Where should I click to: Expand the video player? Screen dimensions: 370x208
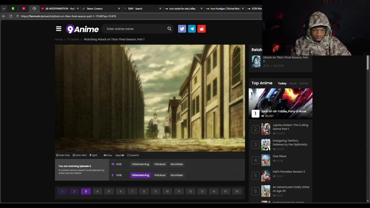click(x=133, y=155)
